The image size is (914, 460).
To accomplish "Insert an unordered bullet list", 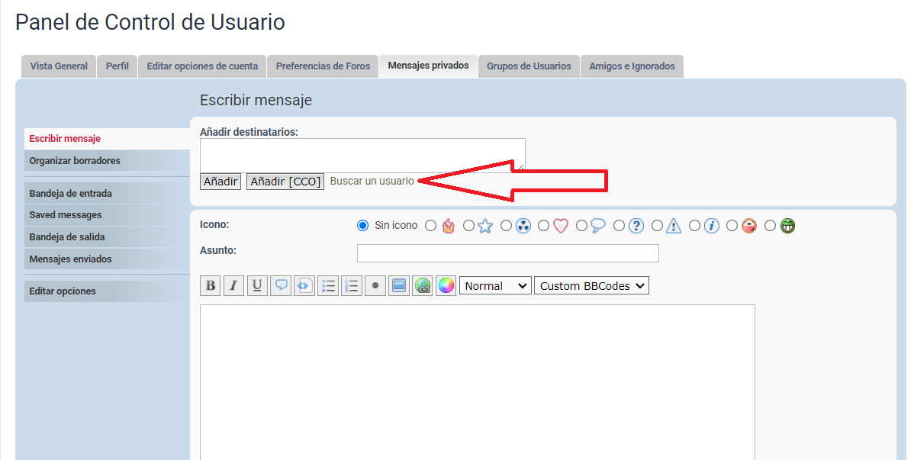I will click(328, 286).
